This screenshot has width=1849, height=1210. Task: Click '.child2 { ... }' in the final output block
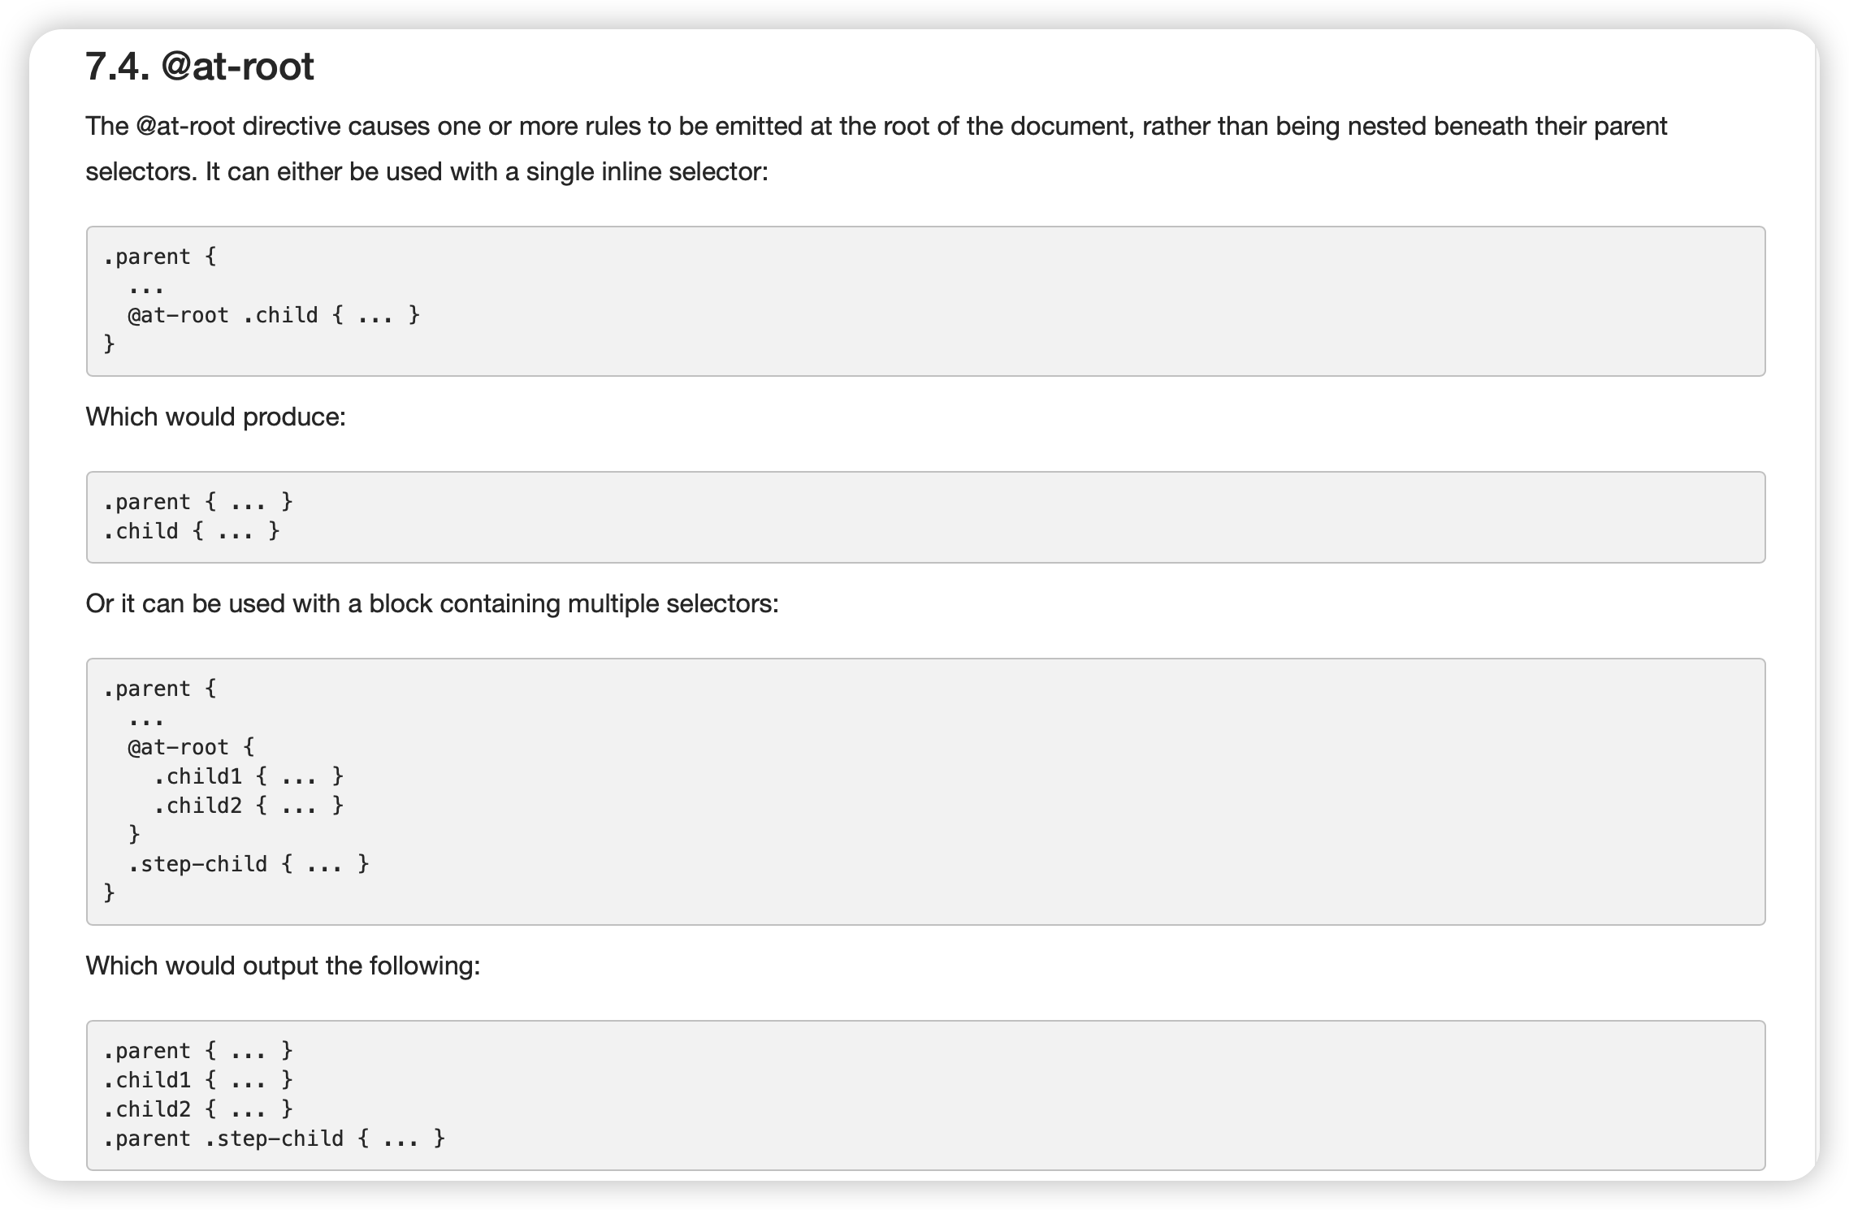[x=197, y=1109]
